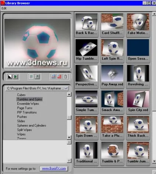Choose the Cubes category in list
Viewport: 156px width, 174px height.
21,95
